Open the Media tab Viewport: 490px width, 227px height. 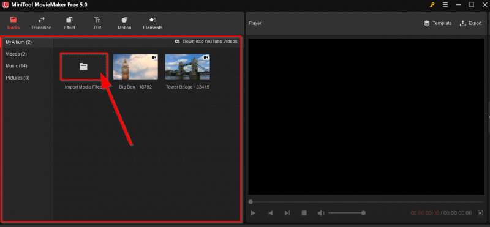[x=13, y=23]
